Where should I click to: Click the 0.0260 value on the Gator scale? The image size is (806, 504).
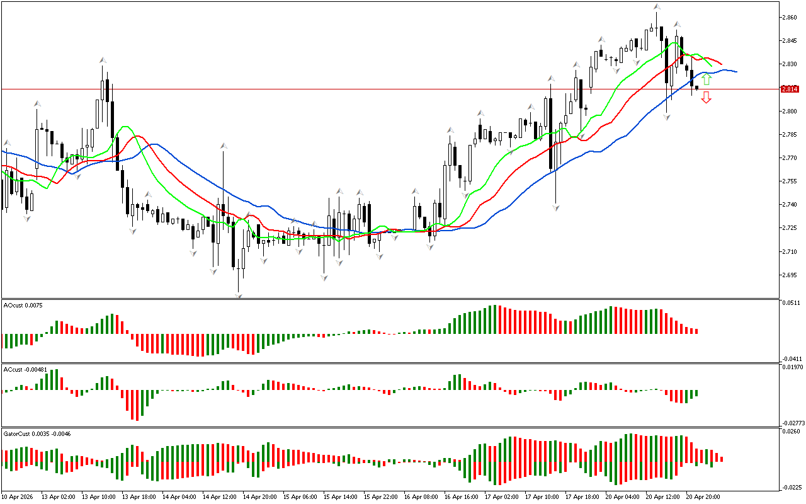[x=791, y=432]
